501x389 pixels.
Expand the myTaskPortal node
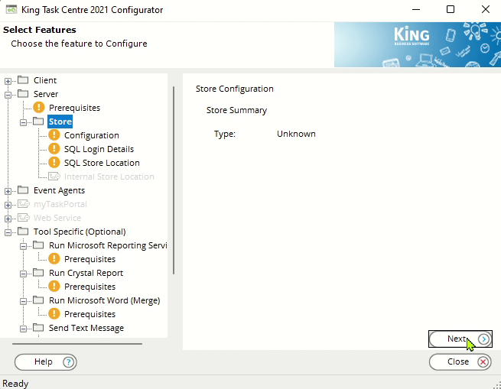pos(8,205)
